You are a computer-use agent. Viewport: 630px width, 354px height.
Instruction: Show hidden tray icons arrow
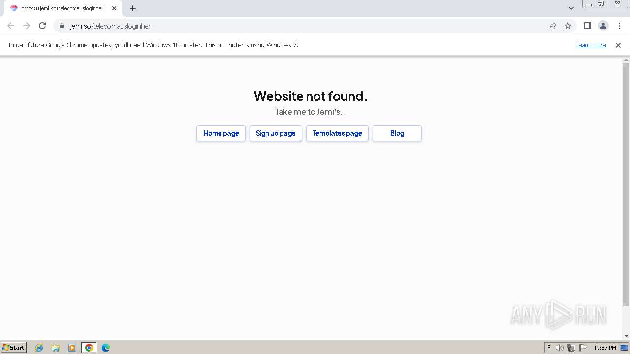pos(549,348)
